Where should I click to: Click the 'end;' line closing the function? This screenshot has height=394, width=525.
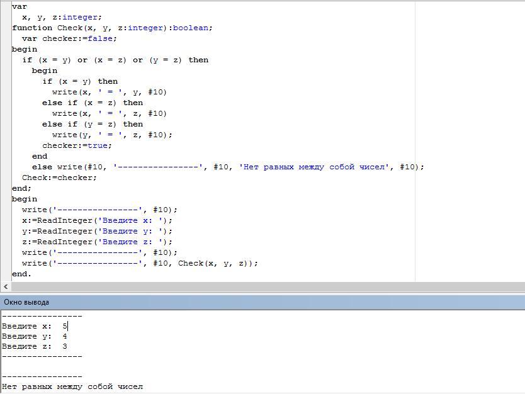pos(21,188)
